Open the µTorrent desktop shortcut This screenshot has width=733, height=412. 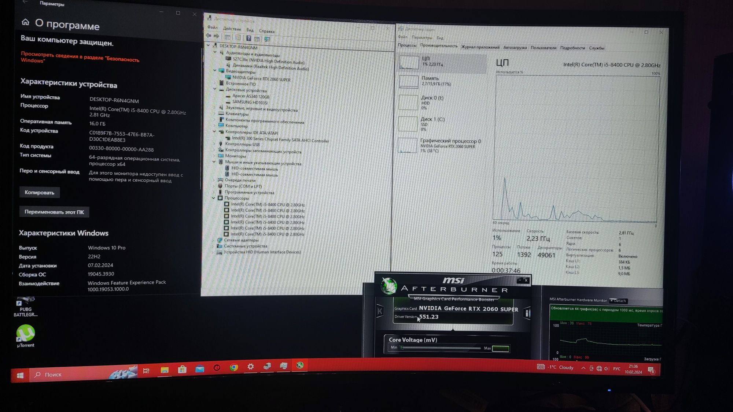pyautogui.click(x=25, y=336)
